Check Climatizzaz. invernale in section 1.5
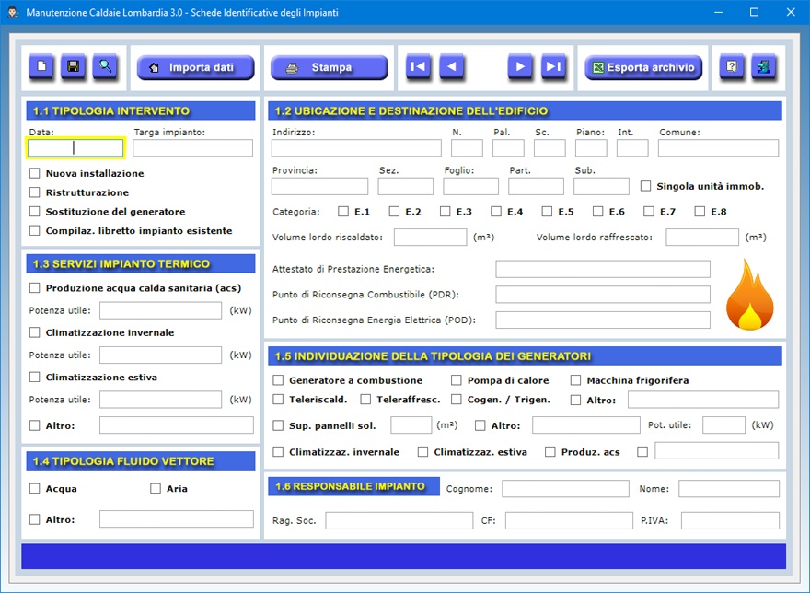The image size is (810, 593). tap(278, 452)
